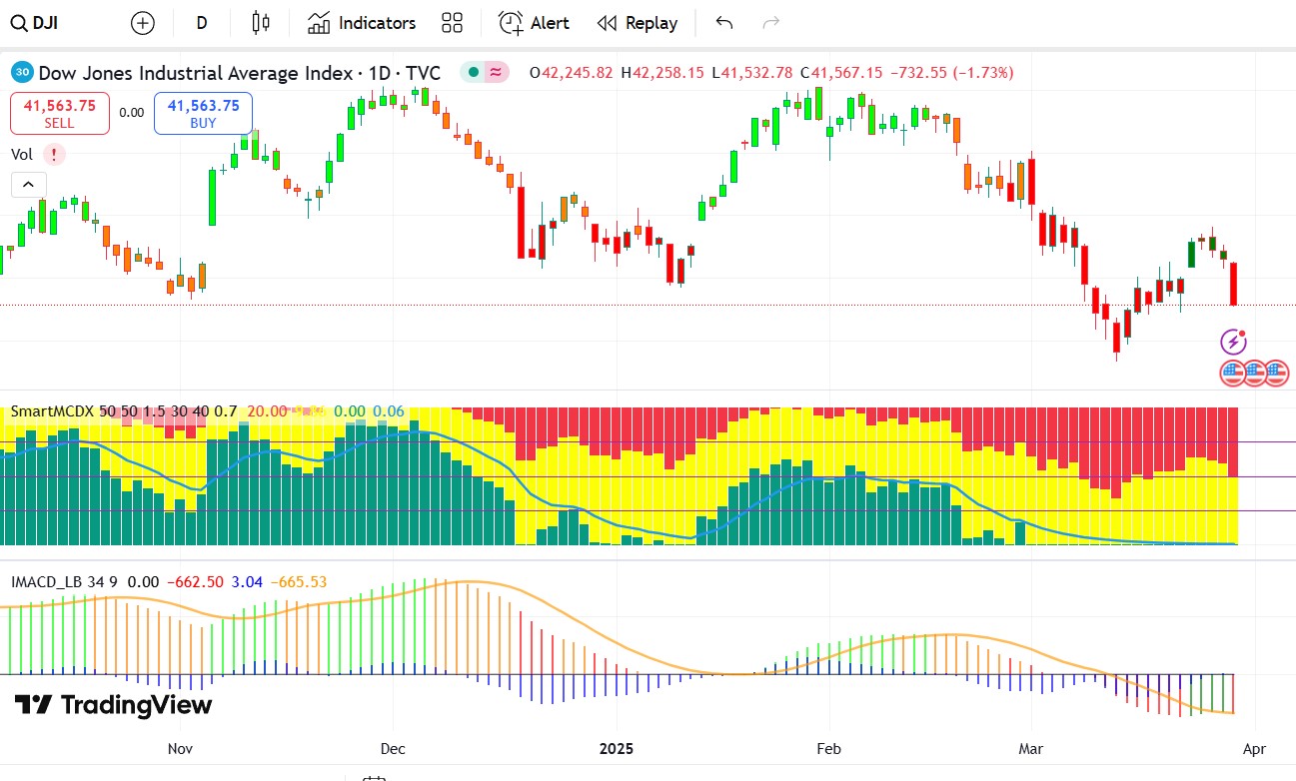Viewport: 1296px width, 781px height.
Task: Open the DJI symbol search
Action: point(33,23)
